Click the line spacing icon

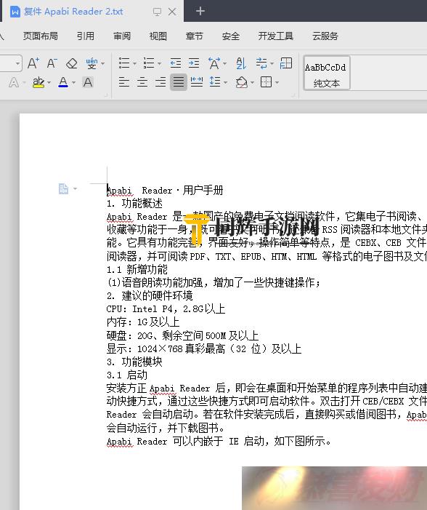(215, 82)
